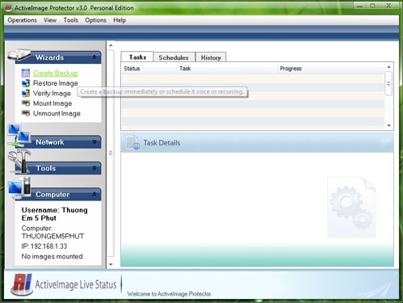Click Welcome to ActiveImage Protector status message

(x=170, y=294)
